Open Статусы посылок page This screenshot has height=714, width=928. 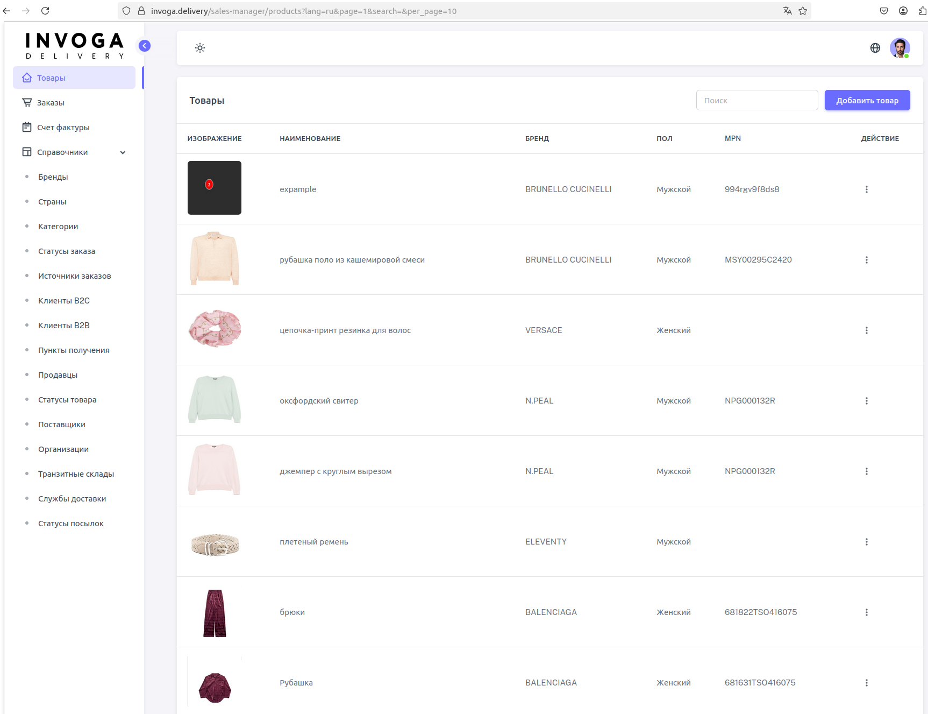tap(71, 524)
